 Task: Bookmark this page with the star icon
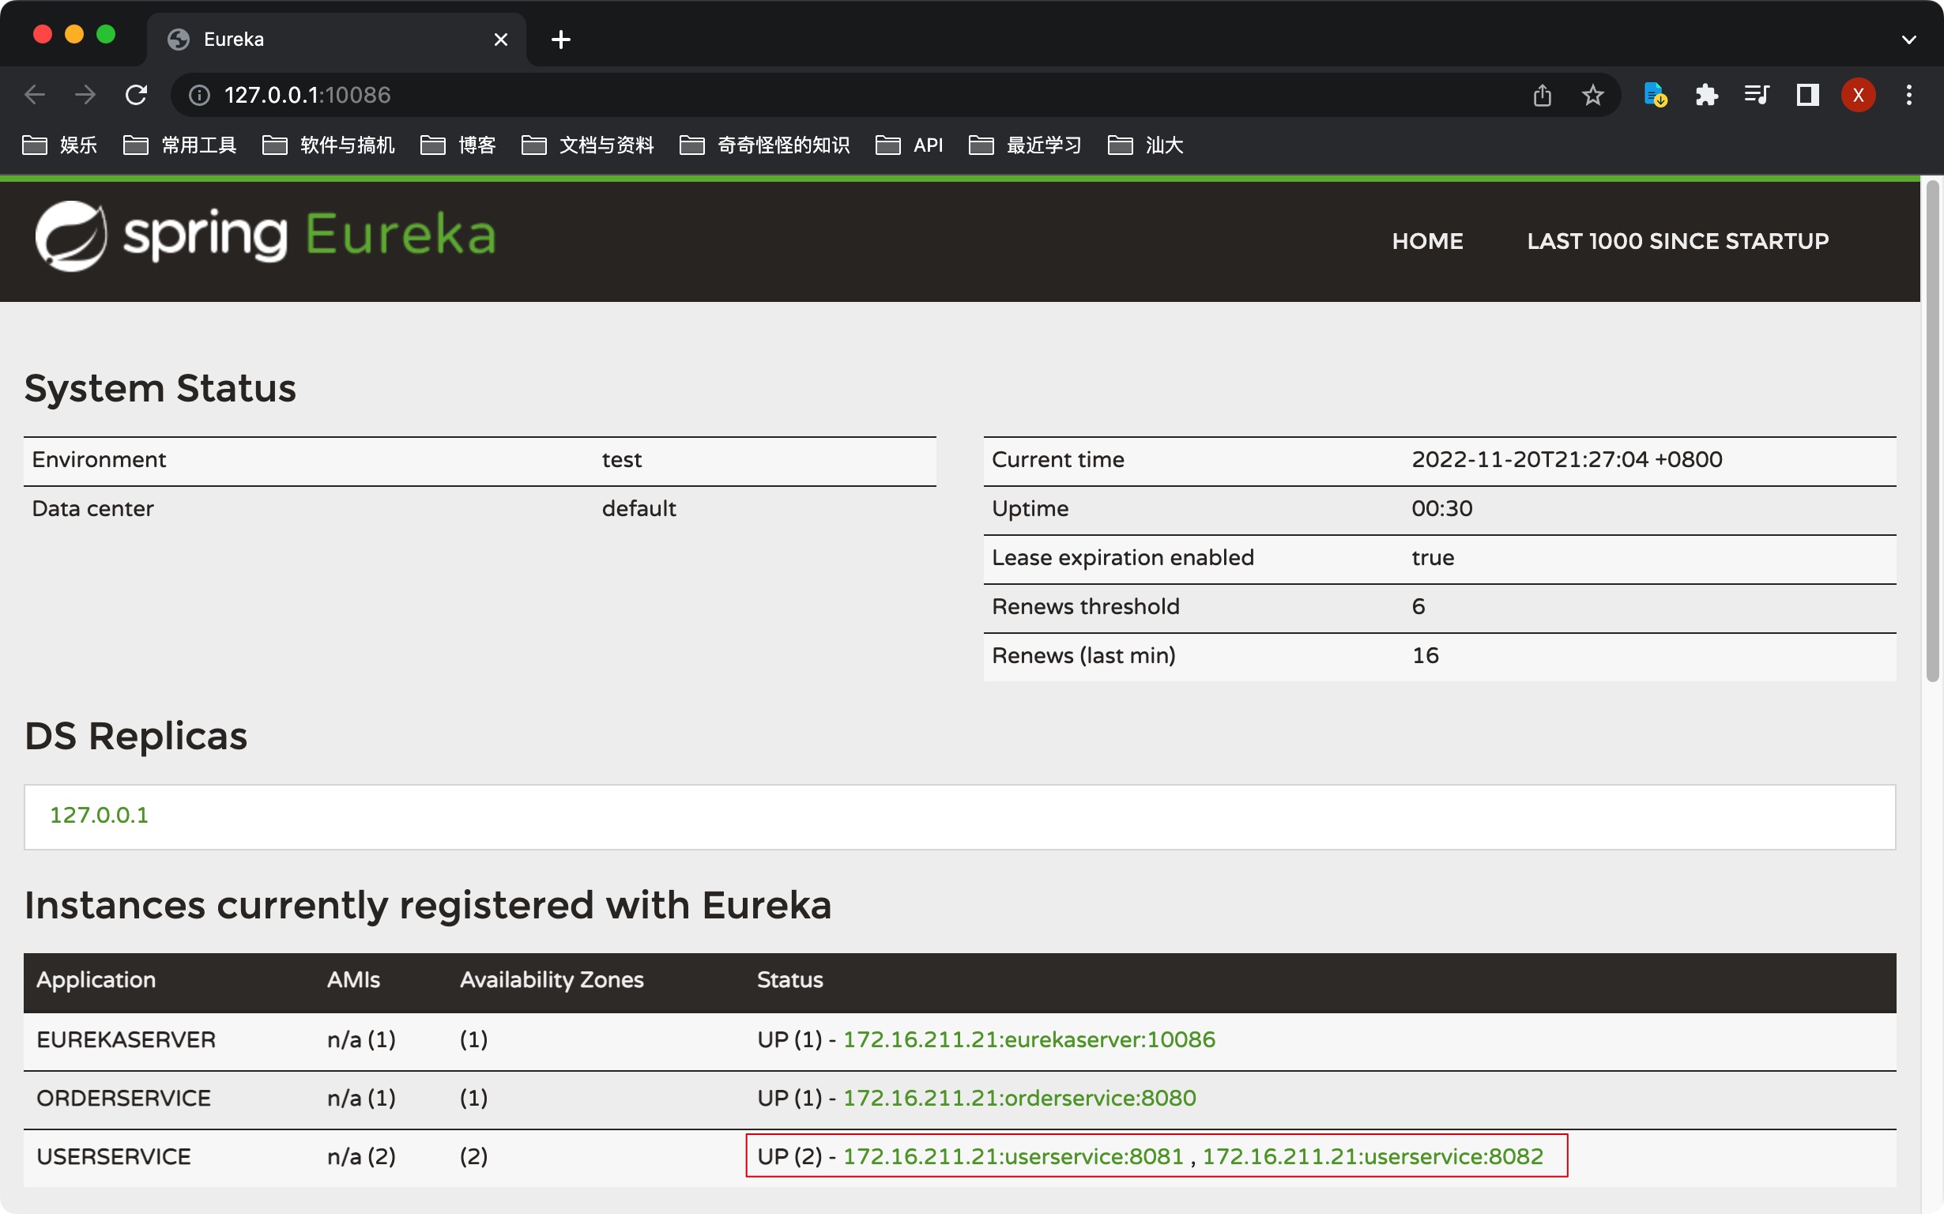tap(1592, 95)
